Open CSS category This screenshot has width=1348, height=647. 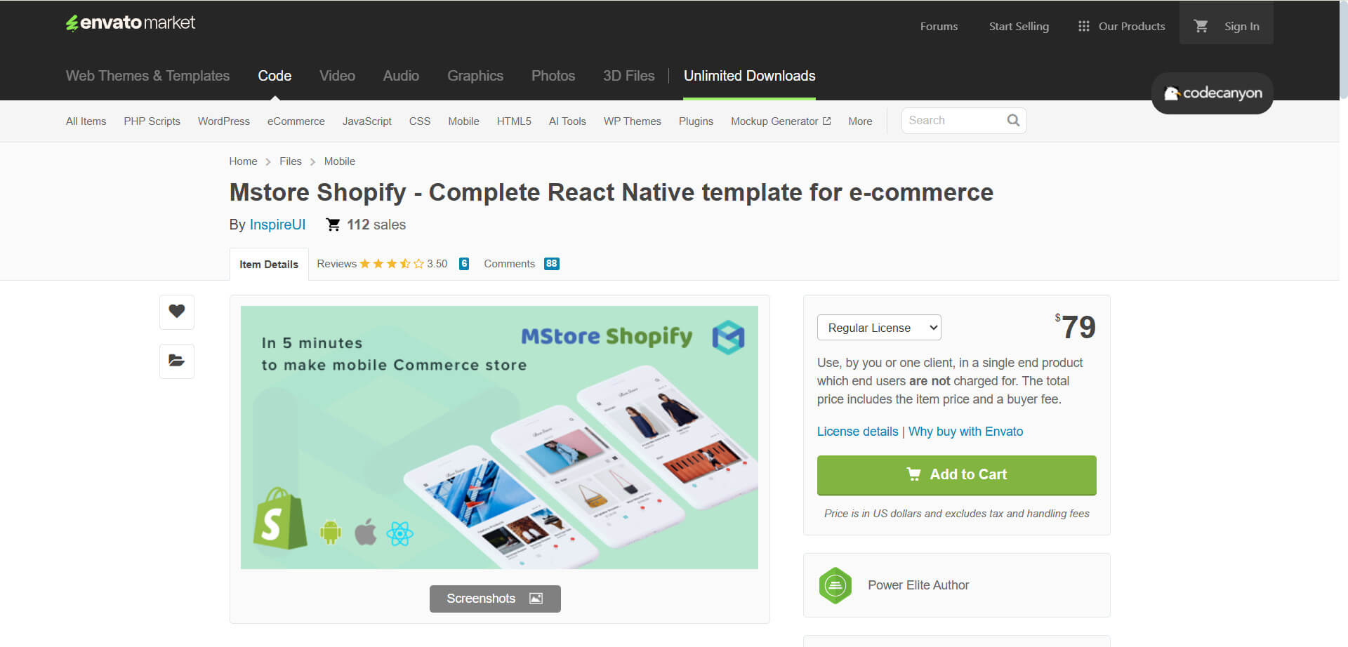coord(419,121)
